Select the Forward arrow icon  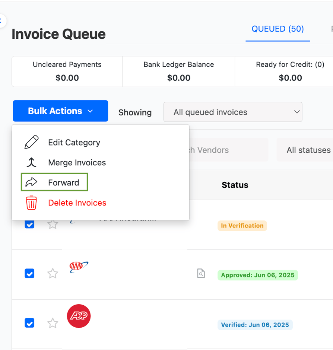click(x=31, y=182)
